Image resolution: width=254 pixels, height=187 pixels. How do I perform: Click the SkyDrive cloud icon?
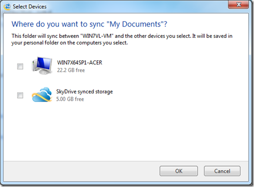click(42, 95)
